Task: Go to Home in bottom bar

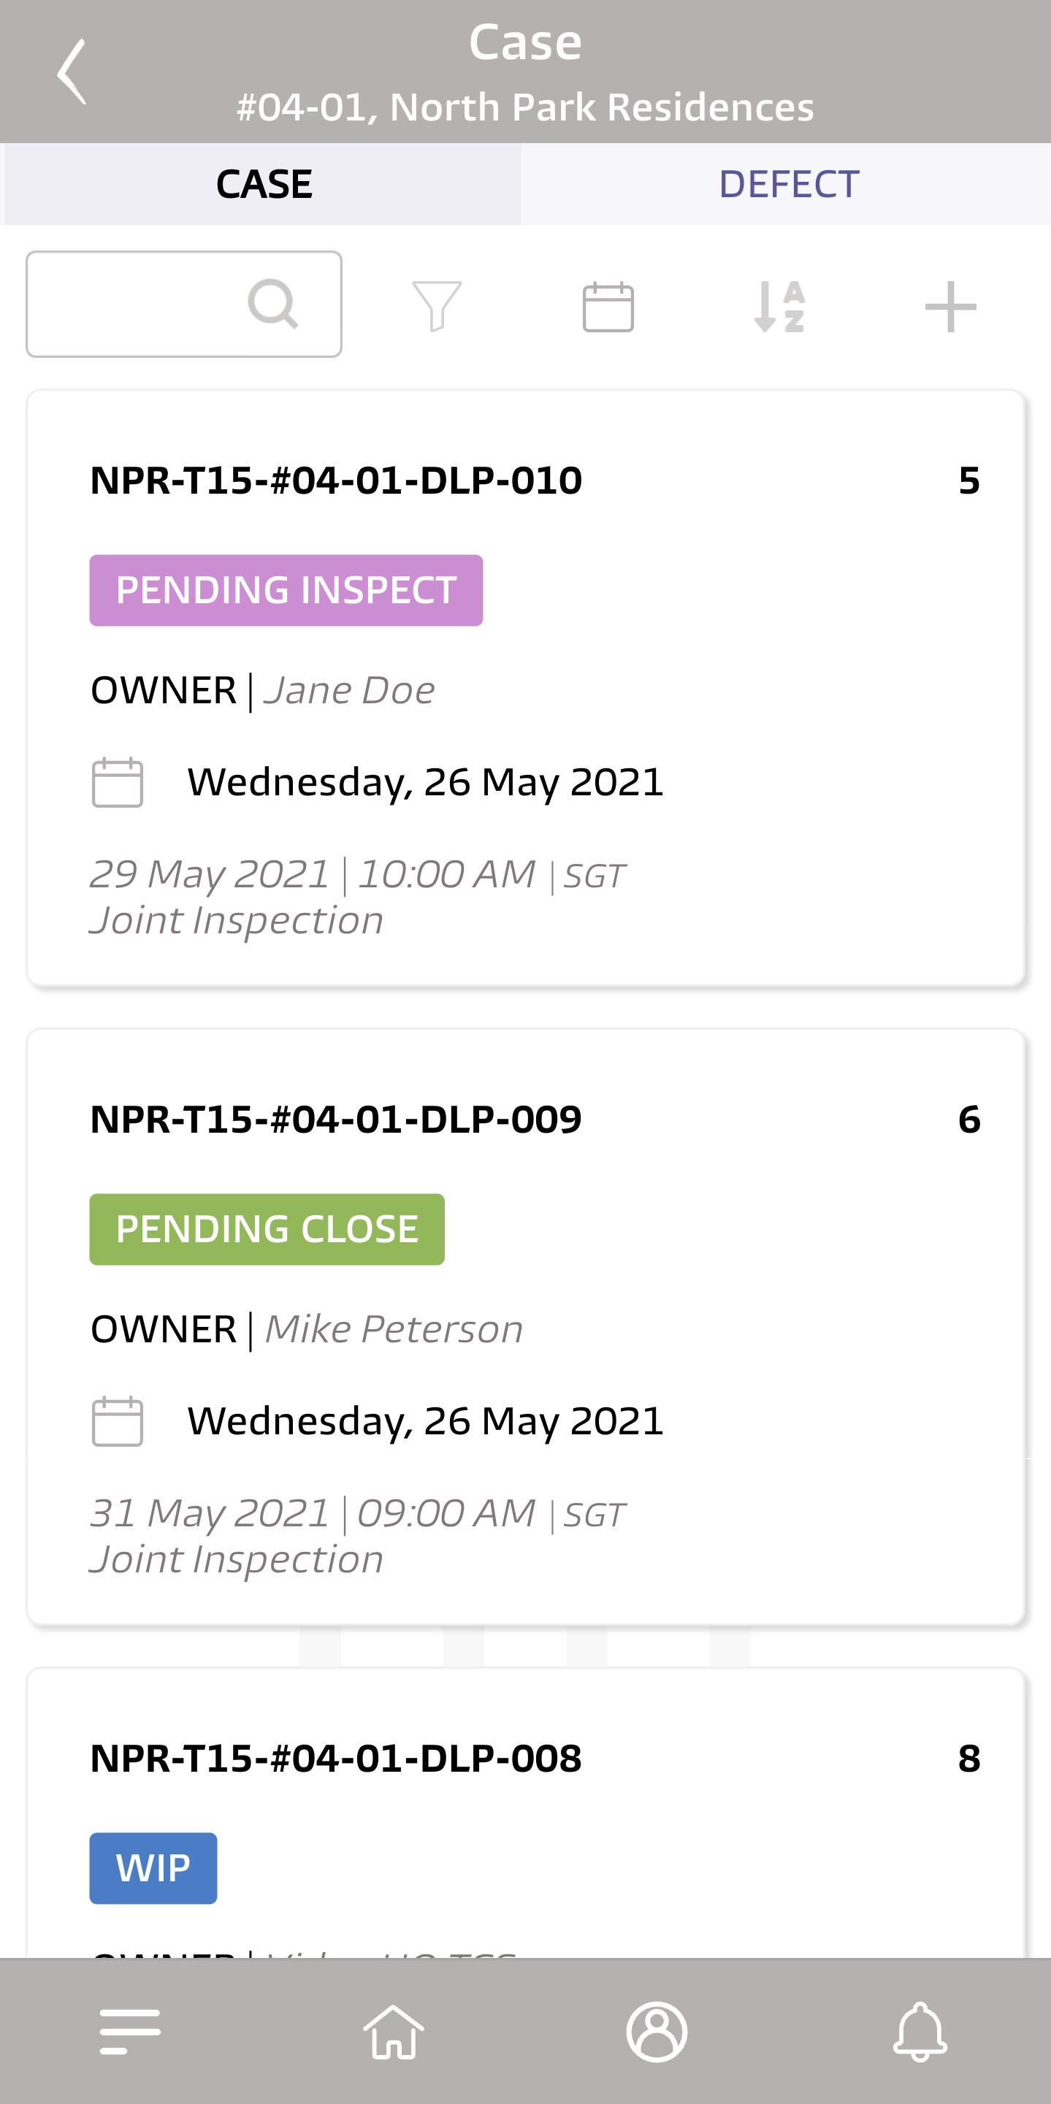Action: pos(394,2031)
